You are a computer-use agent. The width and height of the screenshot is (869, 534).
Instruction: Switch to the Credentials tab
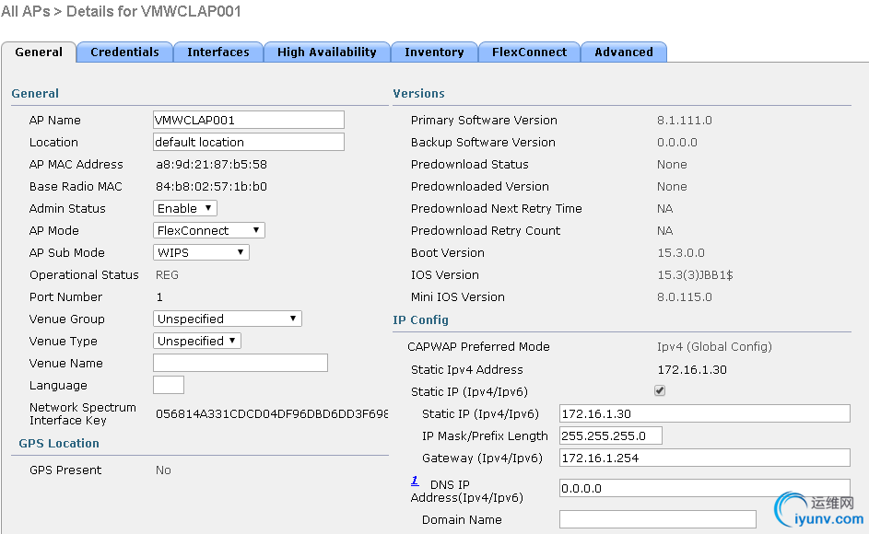pyautogui.click(x=124, y=52)
